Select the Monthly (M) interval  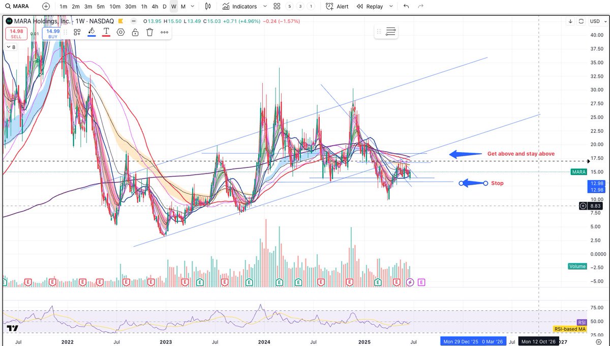click(183, 7)
